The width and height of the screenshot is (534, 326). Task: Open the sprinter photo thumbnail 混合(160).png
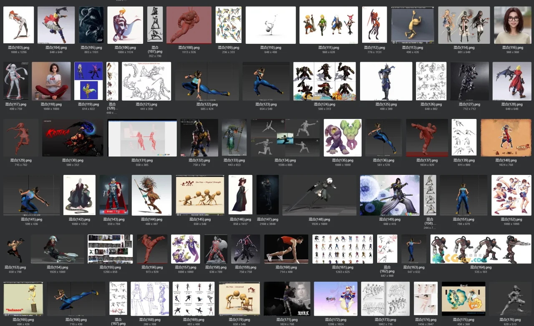(286, 249)
